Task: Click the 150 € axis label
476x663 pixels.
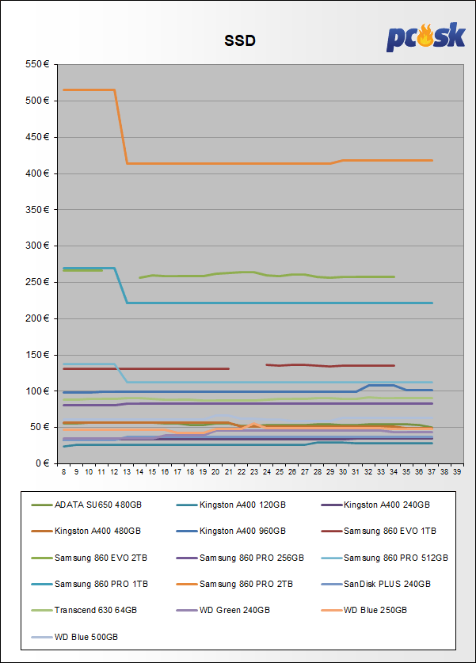Action: (x=37, y=355)
